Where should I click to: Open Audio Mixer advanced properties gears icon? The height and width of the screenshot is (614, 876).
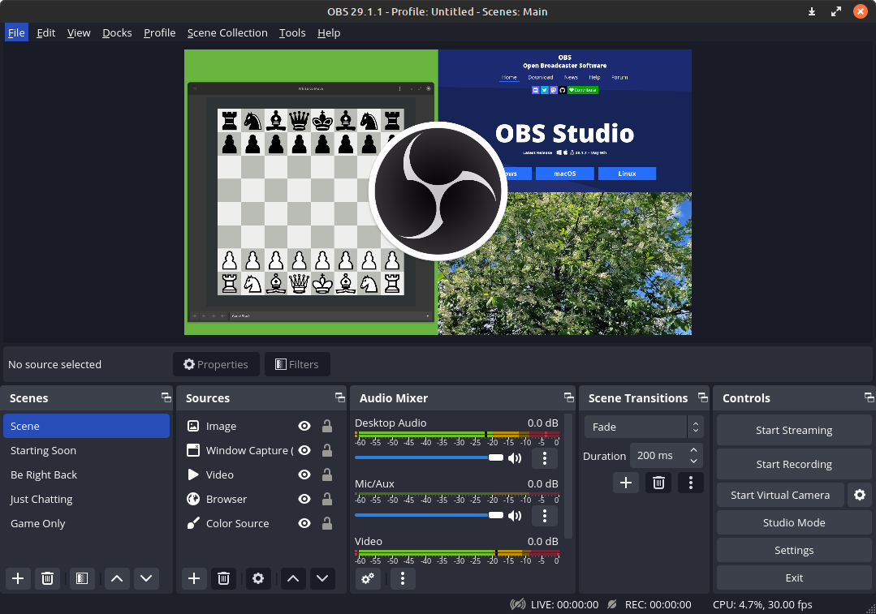point(369,578)
